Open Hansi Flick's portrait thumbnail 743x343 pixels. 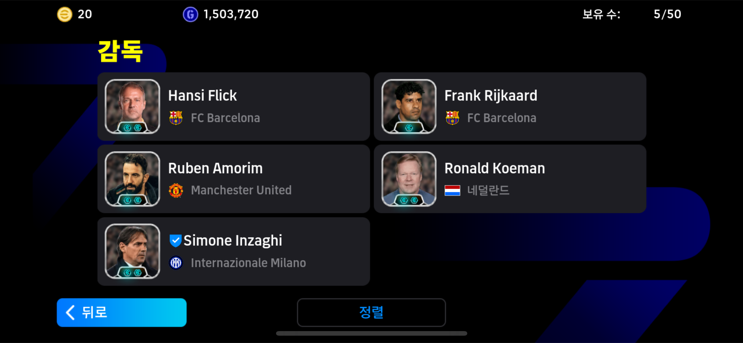[x=132, y=106]
